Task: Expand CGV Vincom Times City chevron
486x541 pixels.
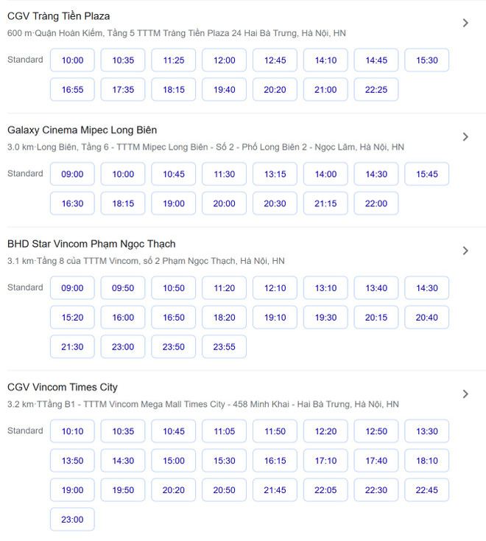Action: [x=465, y=394]
